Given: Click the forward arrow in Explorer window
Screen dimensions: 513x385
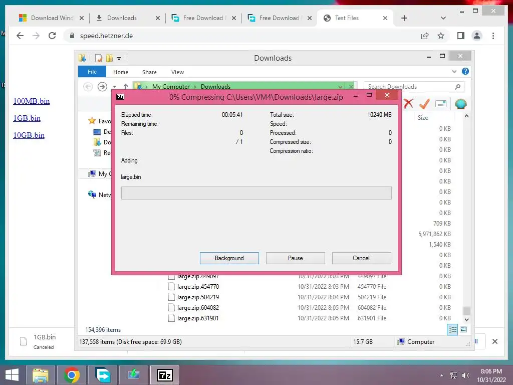Looking at the screenshot, I should coord(102,87).
